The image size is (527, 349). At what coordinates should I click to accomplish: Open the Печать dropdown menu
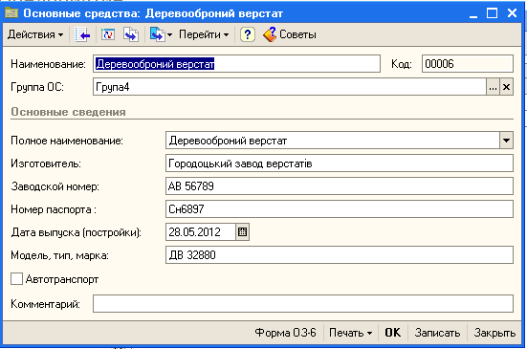point(350,333)
